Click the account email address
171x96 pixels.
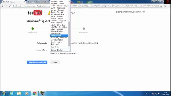[131, 12]
